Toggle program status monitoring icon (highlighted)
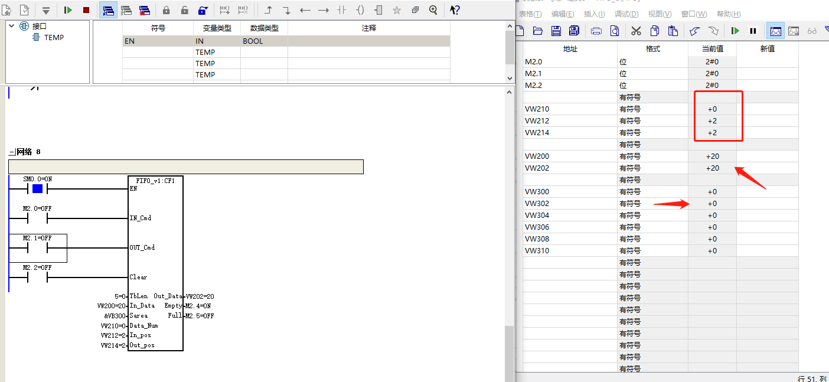The height and width of the screenshot is (382, 829). point(108,10)
